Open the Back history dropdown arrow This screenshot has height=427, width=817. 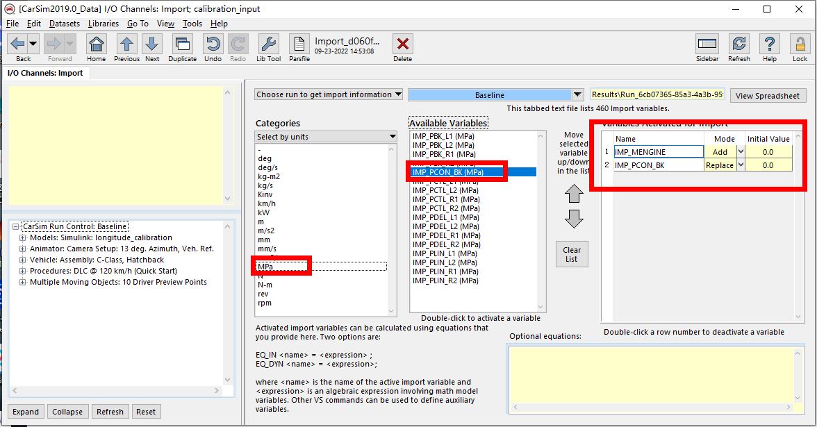tap(33, 44)
